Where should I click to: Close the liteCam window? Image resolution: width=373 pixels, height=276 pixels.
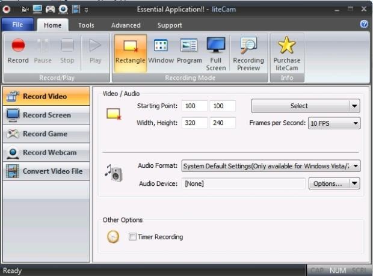point(364,9)
